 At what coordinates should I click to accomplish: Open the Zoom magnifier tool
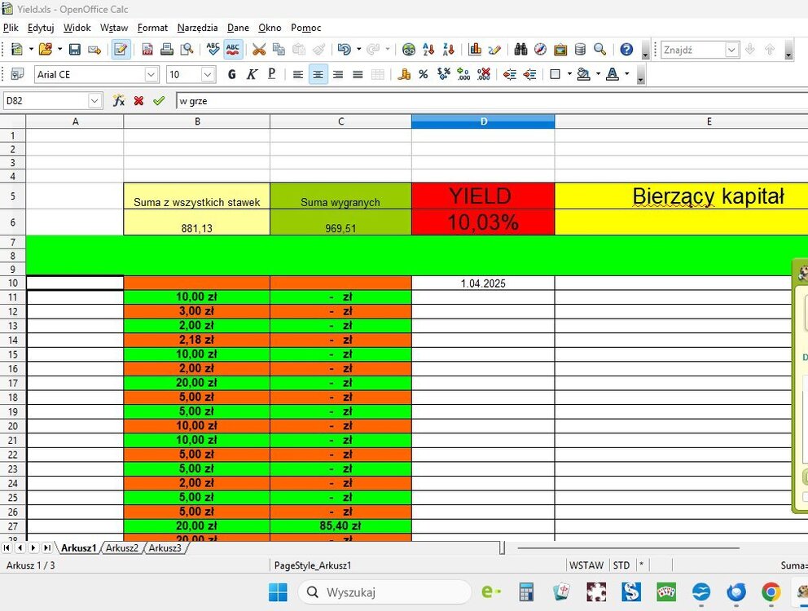pyautogui.click(x=599, y=50)
